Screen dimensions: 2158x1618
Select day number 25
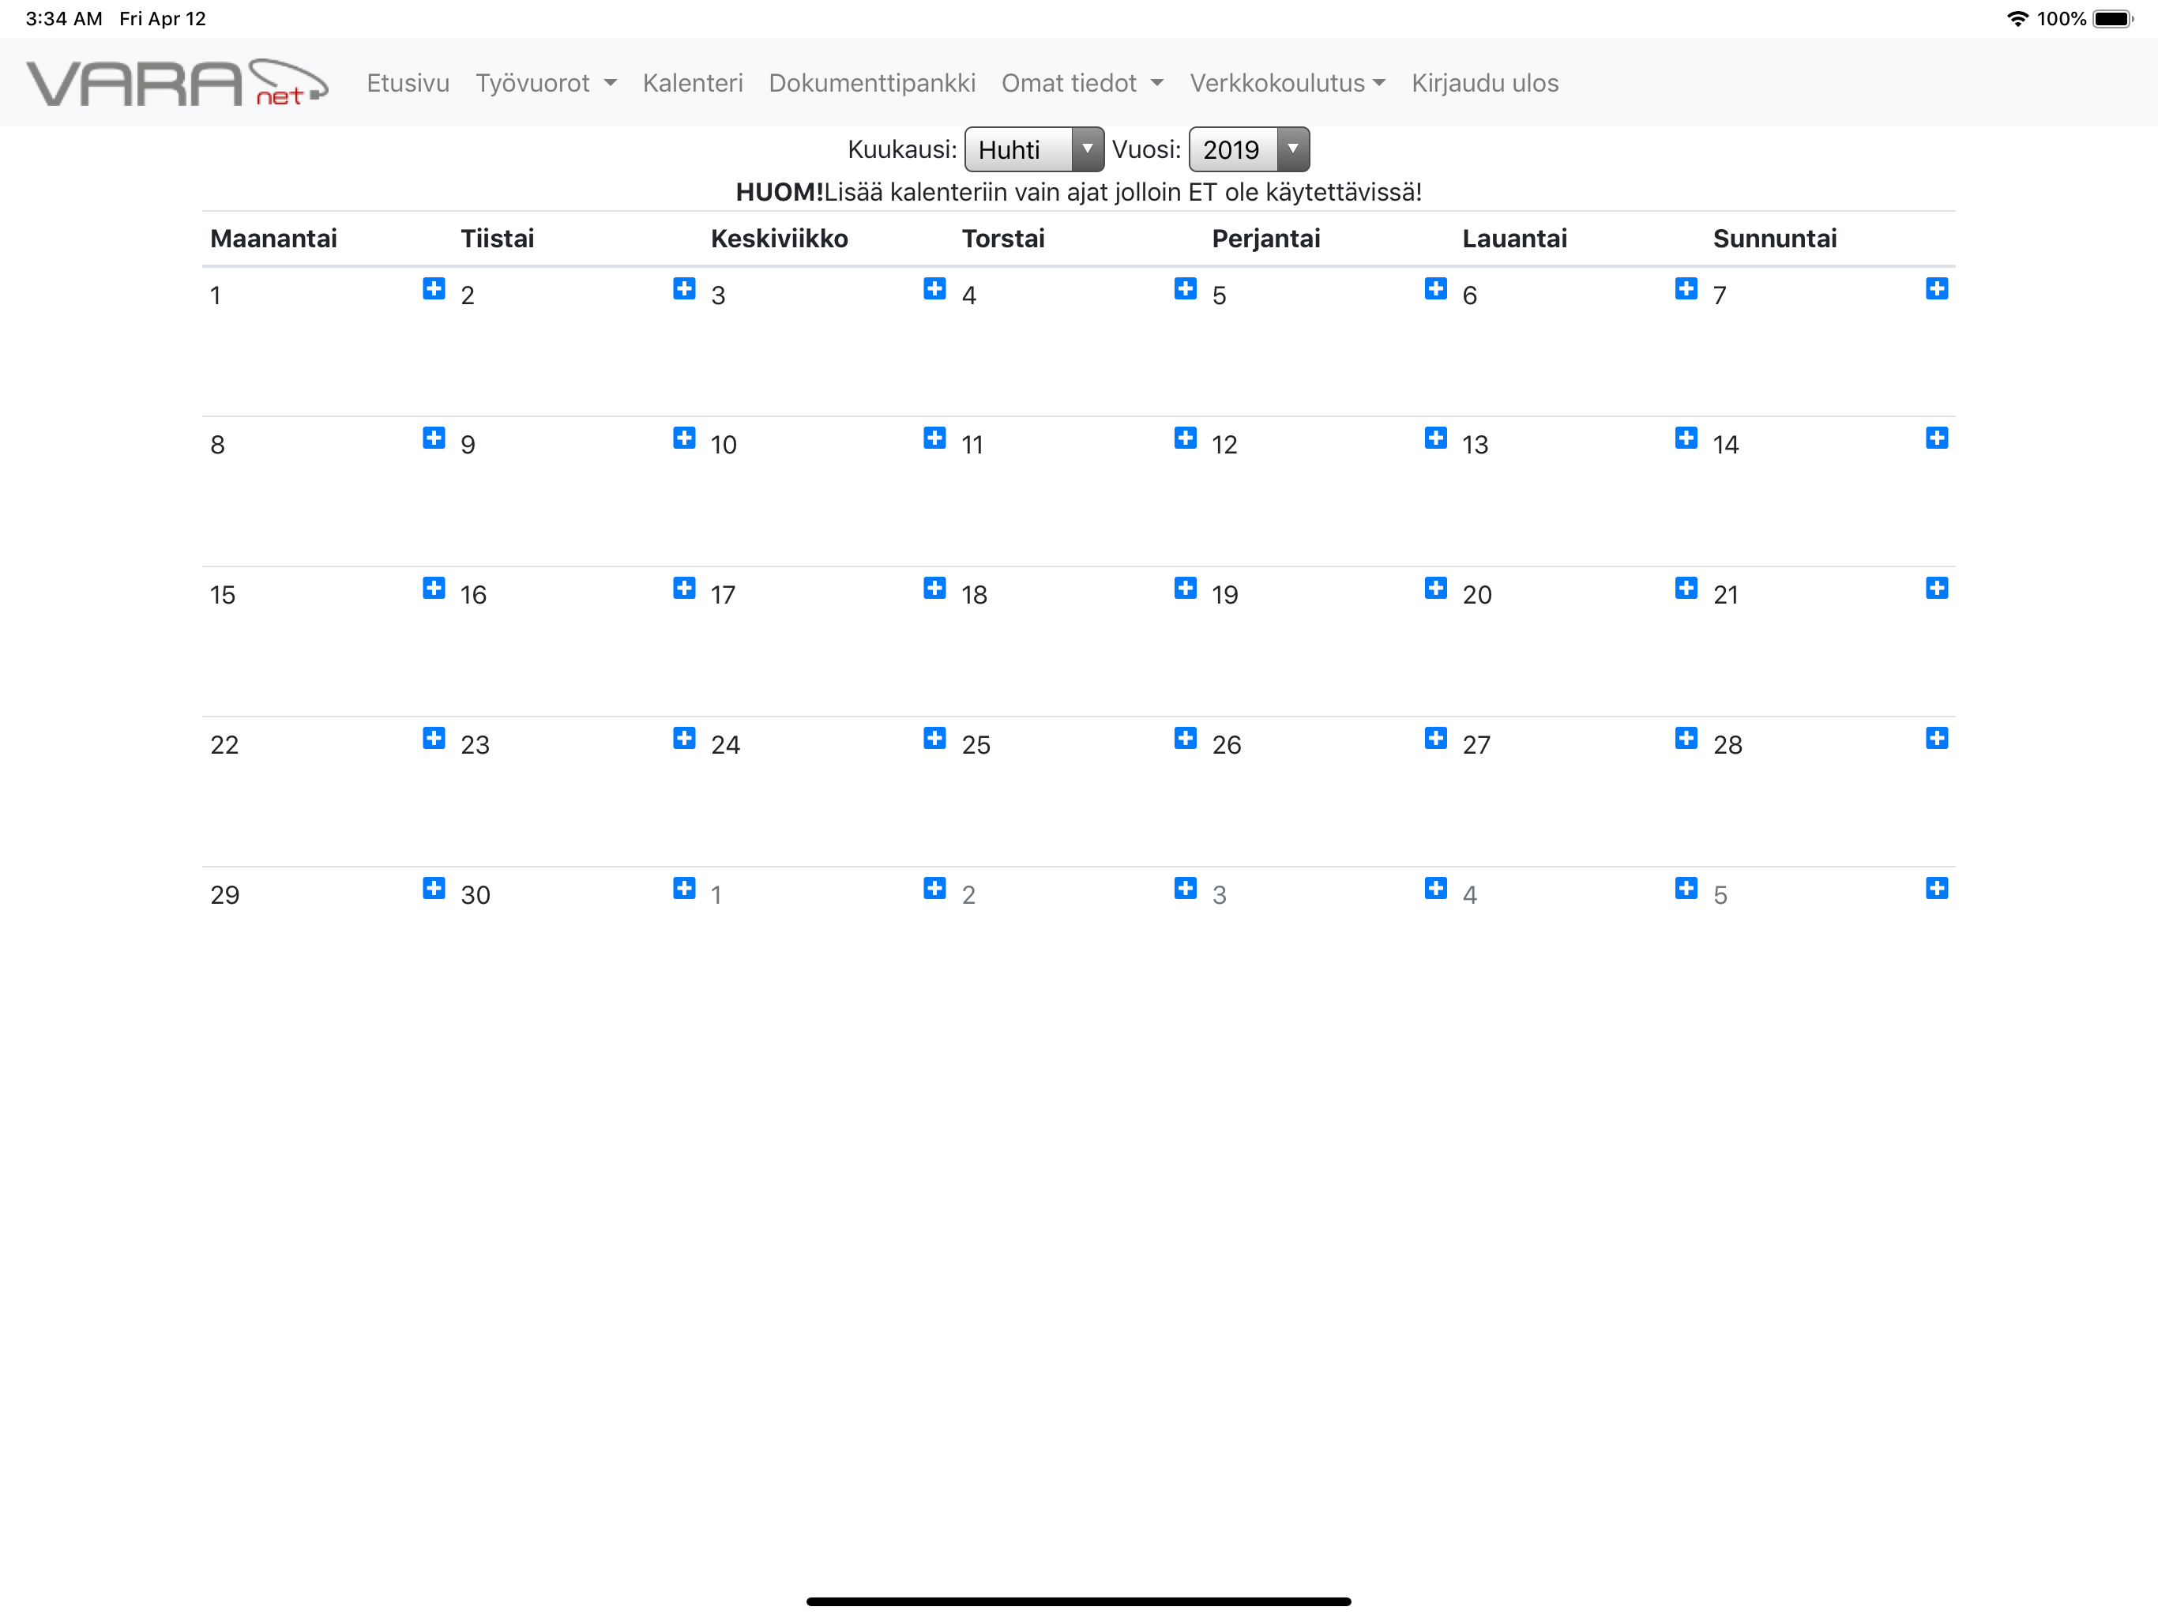click(976, 746)
